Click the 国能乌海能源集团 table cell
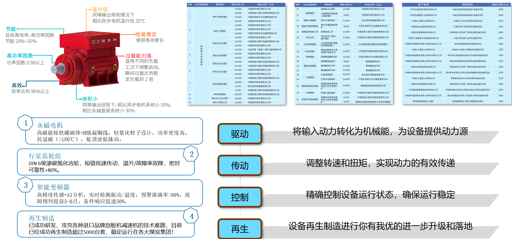Screen dimensions: 512x239 tap(310, 26)
